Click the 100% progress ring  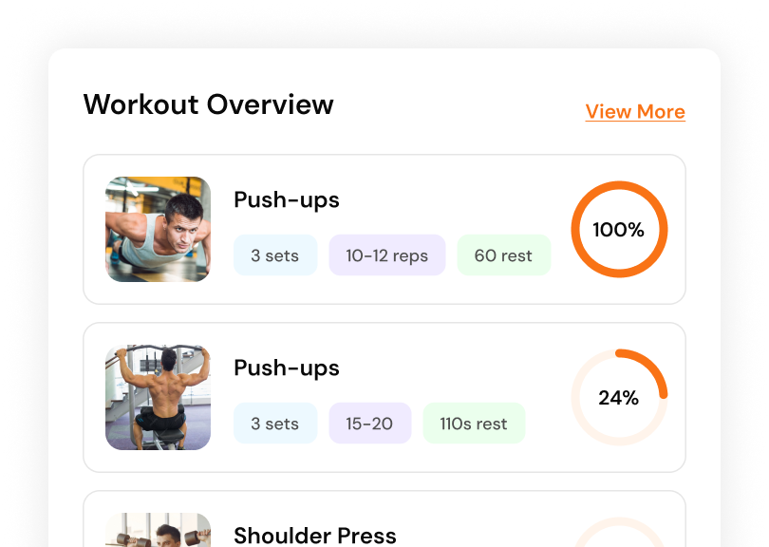[619, 230]
